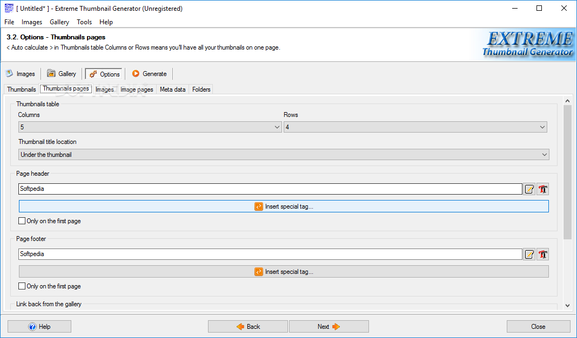Edit Page footer text with pencil icon
The height and width of the screenshot is (338, 577).
(529, 254)
